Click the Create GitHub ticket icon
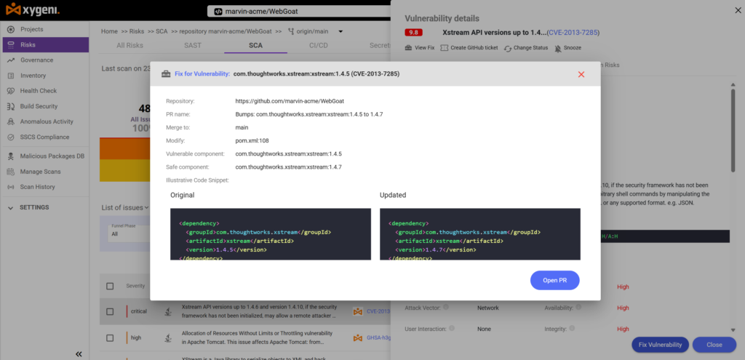 click(x=445, y=48)
